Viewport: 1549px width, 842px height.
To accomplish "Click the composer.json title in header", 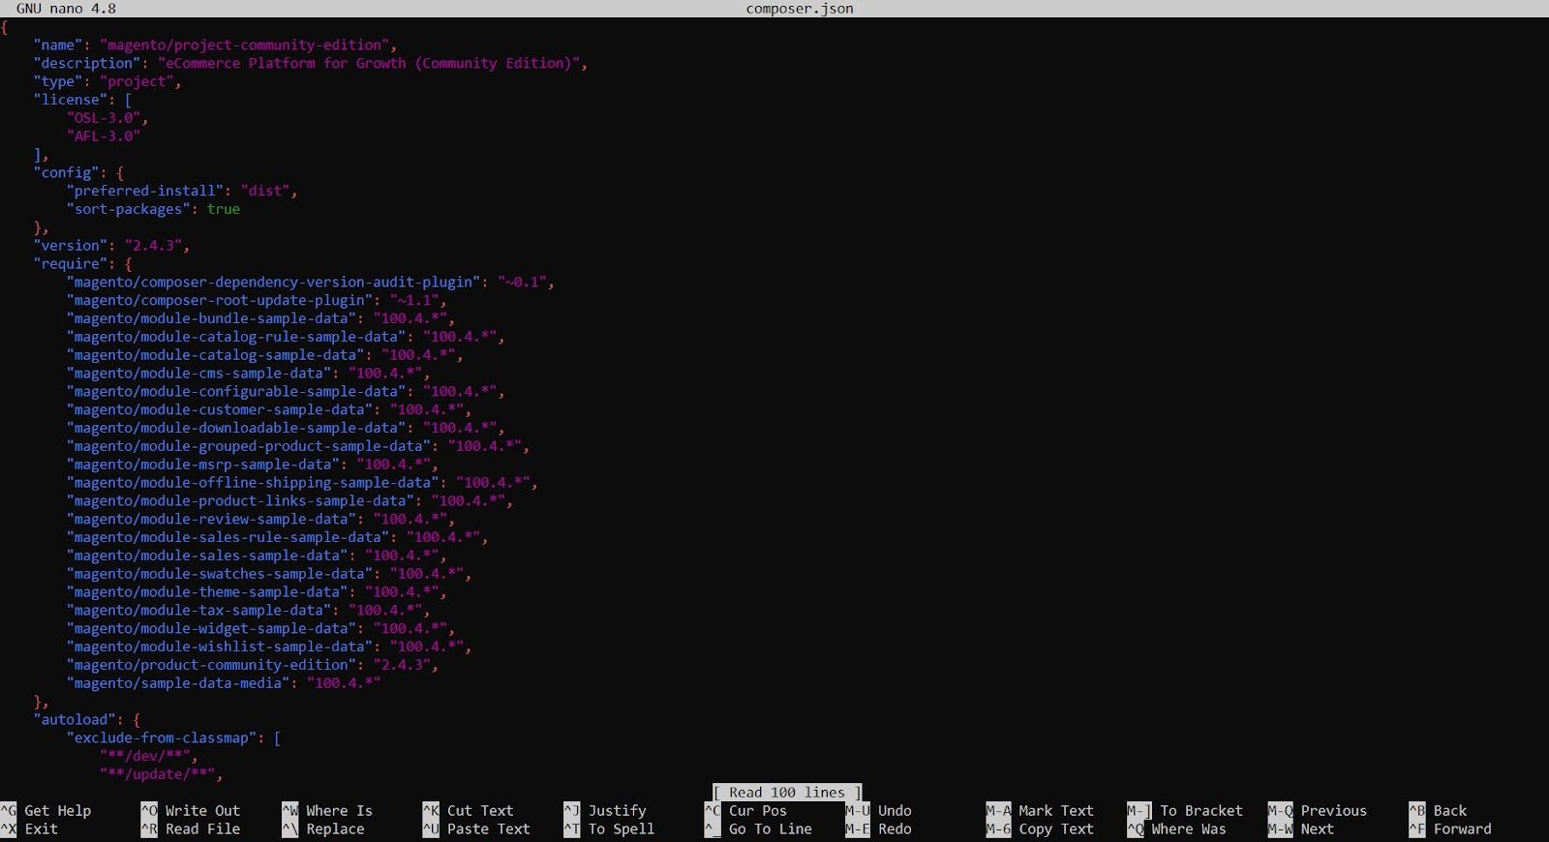I will (800, 9).
